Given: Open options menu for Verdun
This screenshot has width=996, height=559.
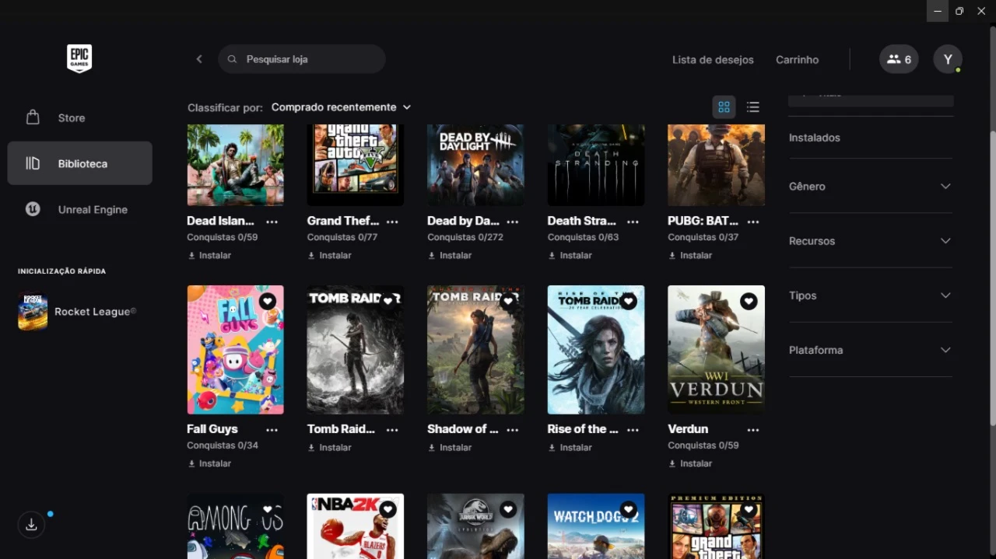Looking at the screenshot, I should tap(752, 430).
